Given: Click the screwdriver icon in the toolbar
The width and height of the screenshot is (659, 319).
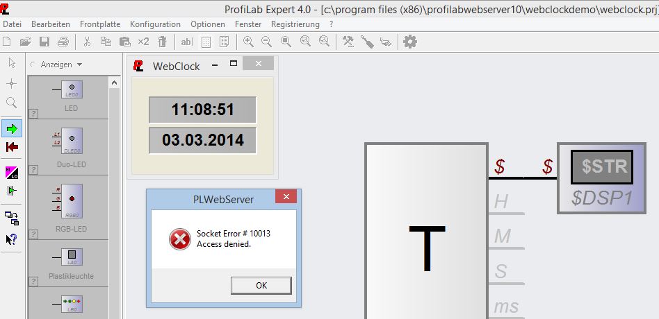Looking at the screenshot, I should click(367, 42).
